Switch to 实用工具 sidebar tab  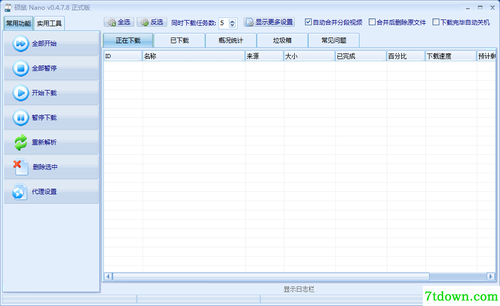(x=49, y=23)
